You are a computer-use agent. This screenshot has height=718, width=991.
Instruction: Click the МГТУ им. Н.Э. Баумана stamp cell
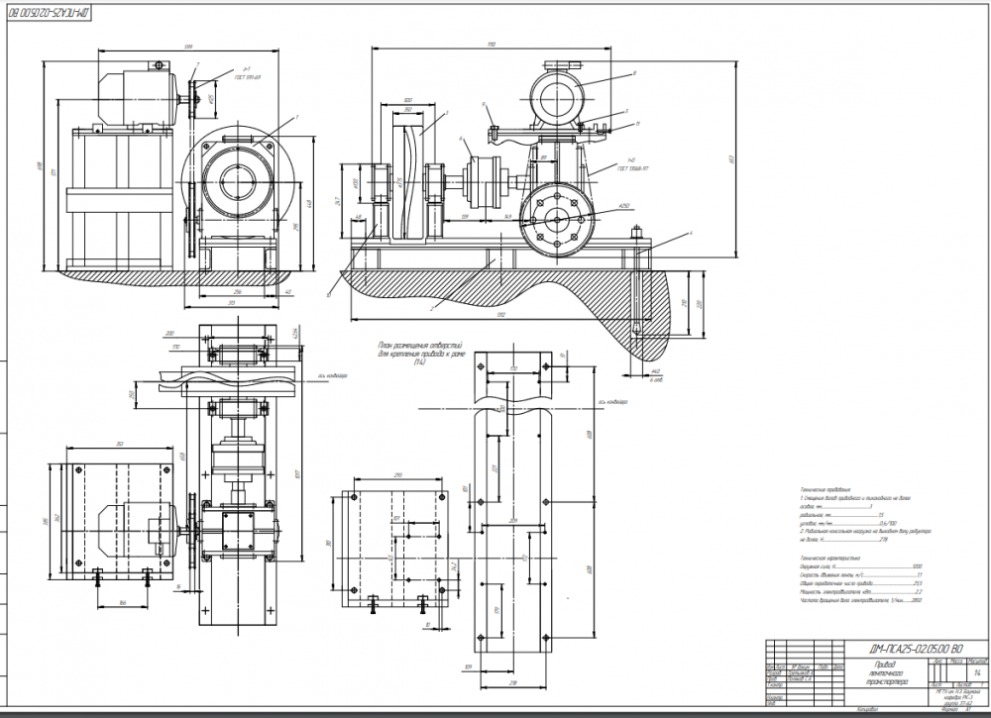[x=957, y=698]
